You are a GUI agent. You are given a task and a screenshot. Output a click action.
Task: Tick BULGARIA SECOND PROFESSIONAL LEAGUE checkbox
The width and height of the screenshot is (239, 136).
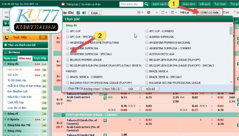pos(147,83)
